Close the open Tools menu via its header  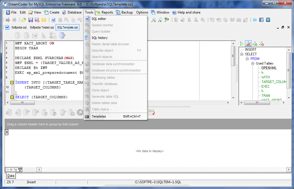tap(89, 12)
